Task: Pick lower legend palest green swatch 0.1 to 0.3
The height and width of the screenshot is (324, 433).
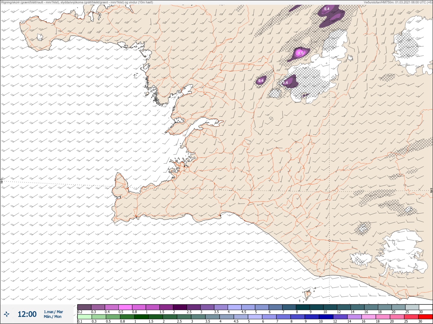Action: [x=85, y=317]
